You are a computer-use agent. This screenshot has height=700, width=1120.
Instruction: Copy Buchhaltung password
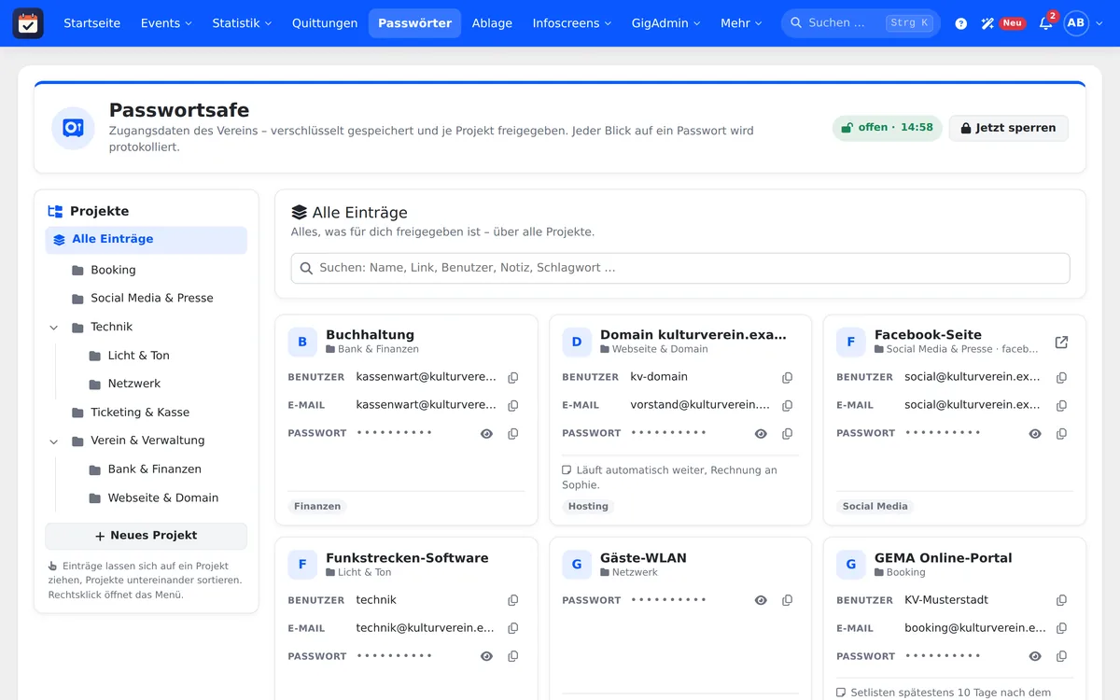pyautogui.click(x=513, y=434)
